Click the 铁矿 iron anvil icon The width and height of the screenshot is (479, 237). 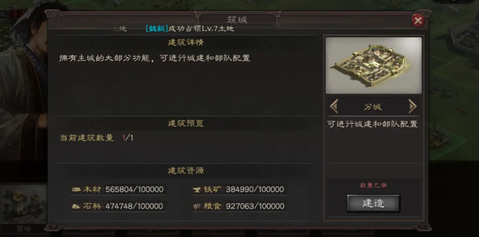point(197,190)
